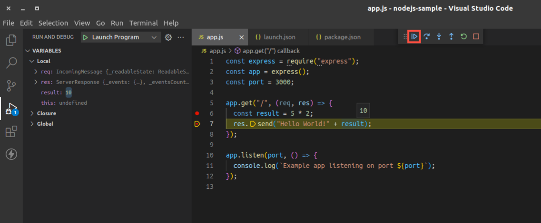
Task: Grab the debug toolbar drag handle
Action: (405, 37)
